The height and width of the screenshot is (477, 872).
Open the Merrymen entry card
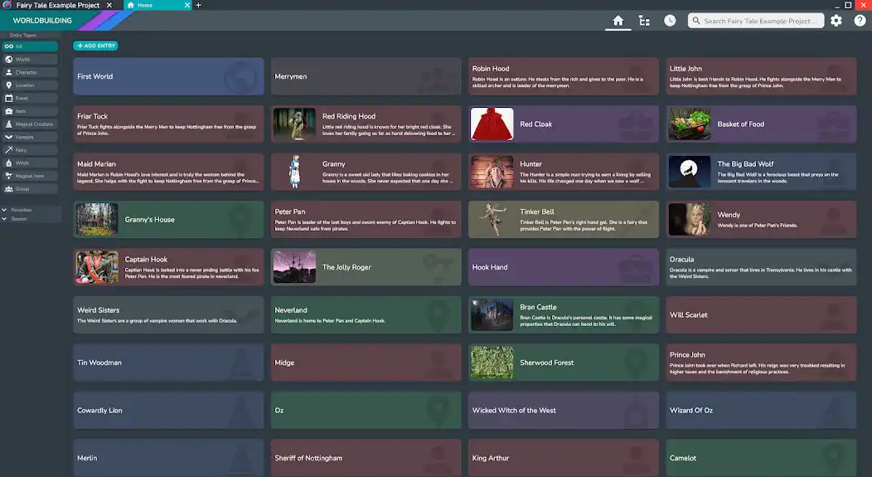[366, 76]
